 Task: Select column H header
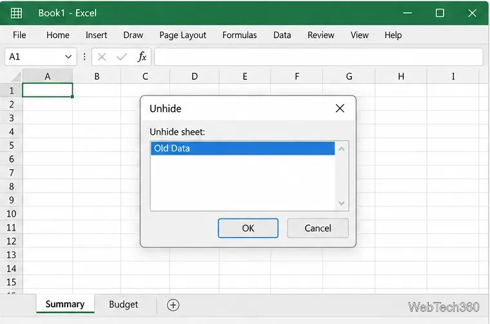(401, 77)
